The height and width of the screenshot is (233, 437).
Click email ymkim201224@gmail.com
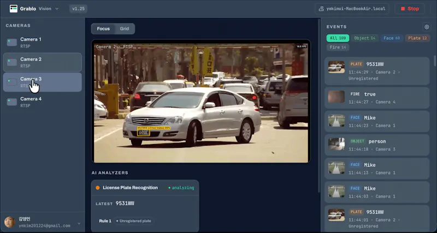click(44, 226)
